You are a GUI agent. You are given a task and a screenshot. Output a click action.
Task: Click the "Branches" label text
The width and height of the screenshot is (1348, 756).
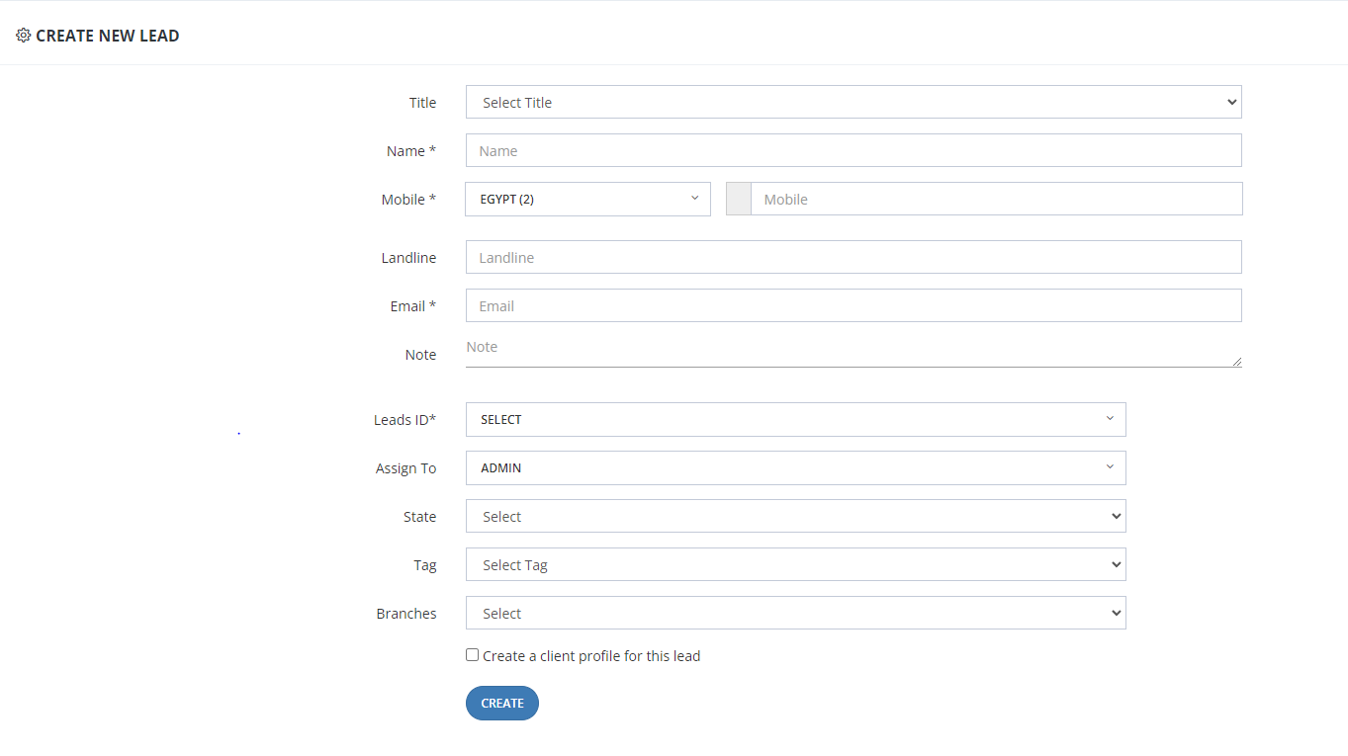pos(406,614)
